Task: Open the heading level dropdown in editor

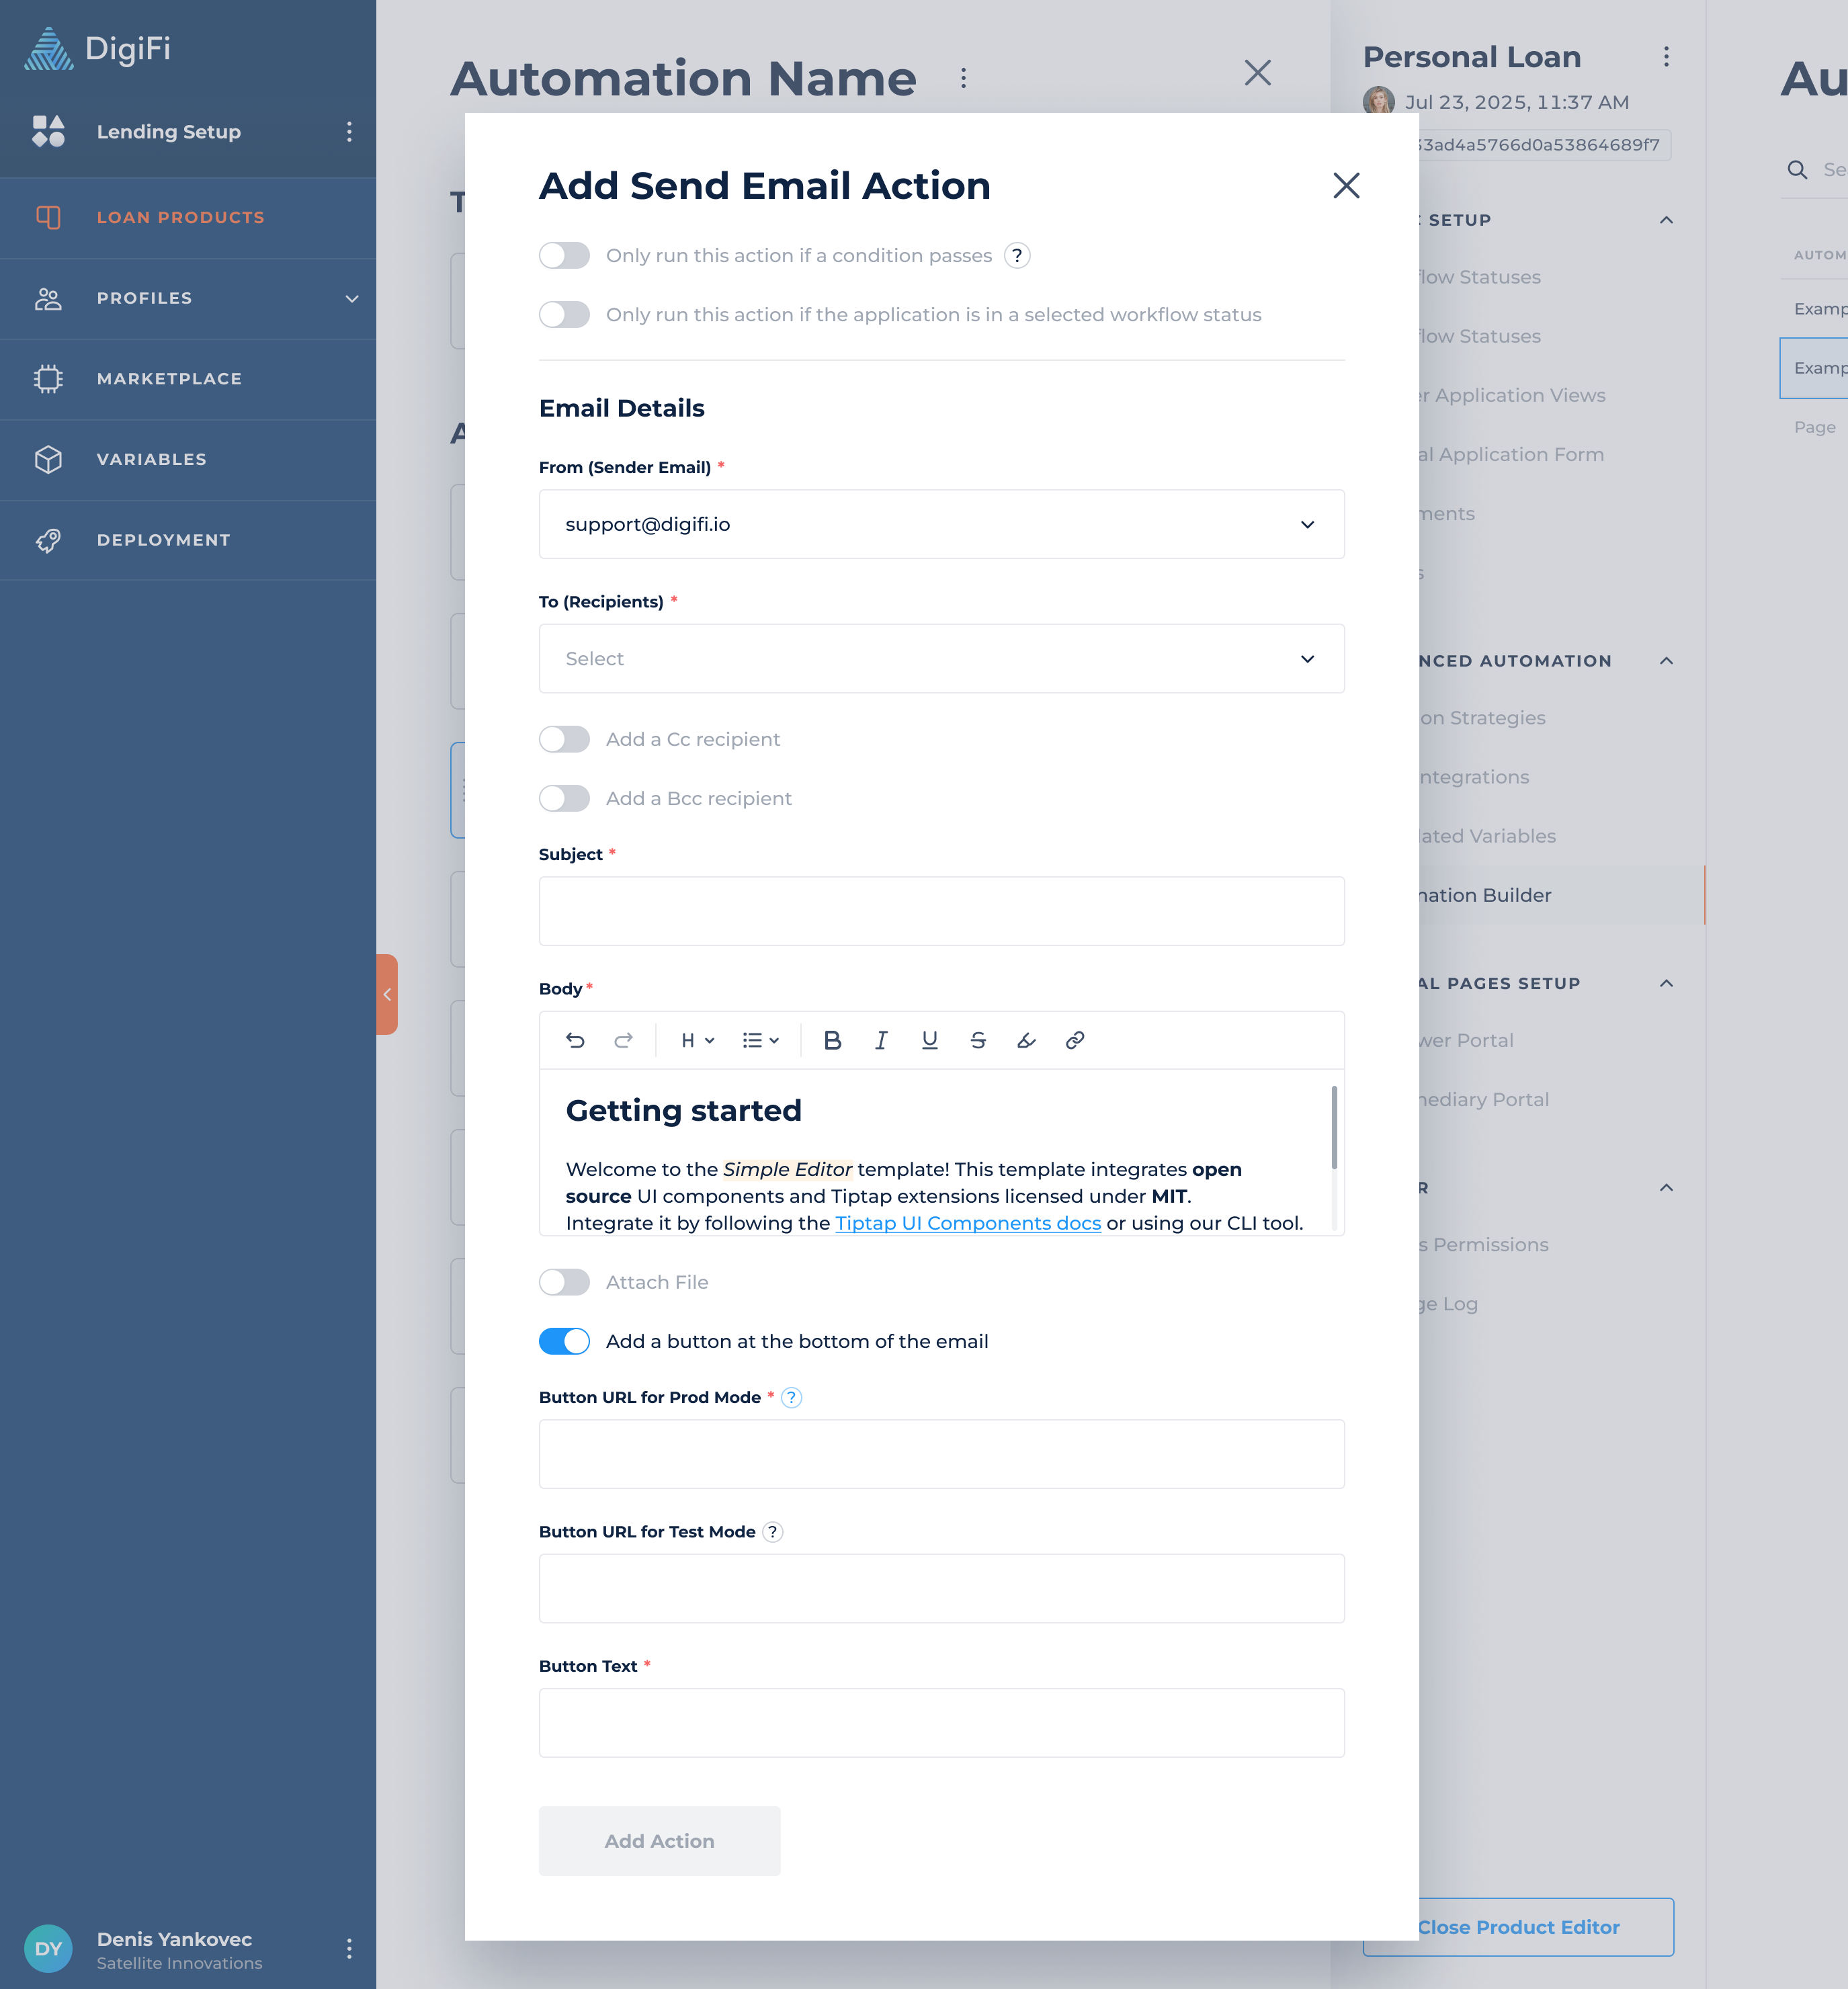Action: (x=697, y=1040)
